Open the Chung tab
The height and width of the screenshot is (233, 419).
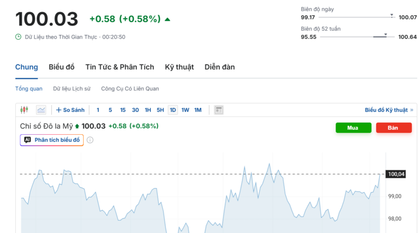click(x=27, y=67)
